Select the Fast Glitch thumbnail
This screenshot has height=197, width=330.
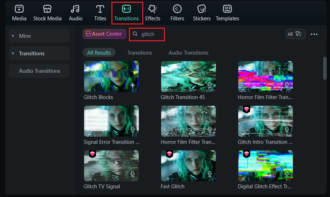click(x=188, y=166)
